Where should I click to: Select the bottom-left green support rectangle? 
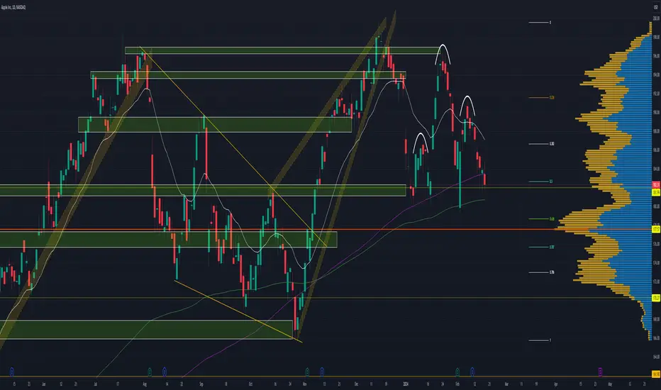point(146,330)
